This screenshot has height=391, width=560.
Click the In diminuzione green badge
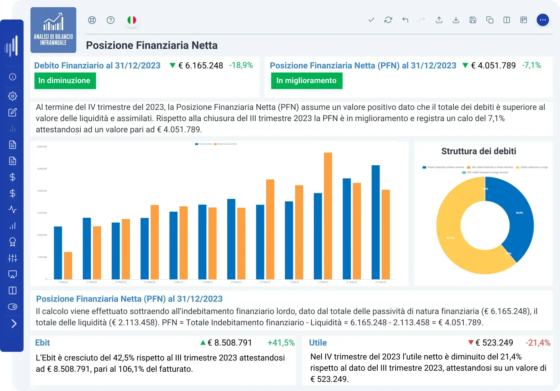pos(65,81)
